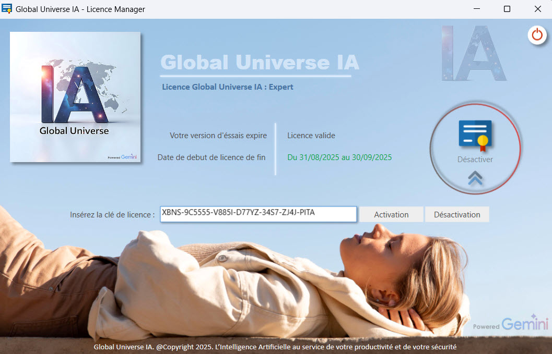This screenshot has height=354, width=552.
Task: Click the 'Licence valide' status text
Action: point(311,136)
